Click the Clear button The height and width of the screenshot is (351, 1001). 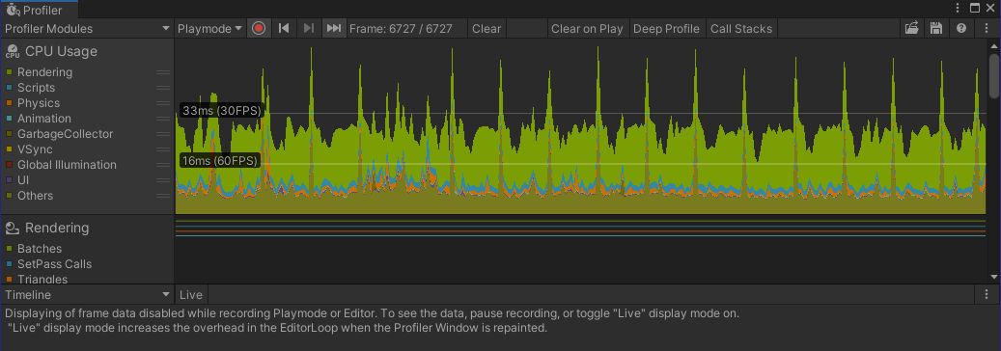pos(487,28)
